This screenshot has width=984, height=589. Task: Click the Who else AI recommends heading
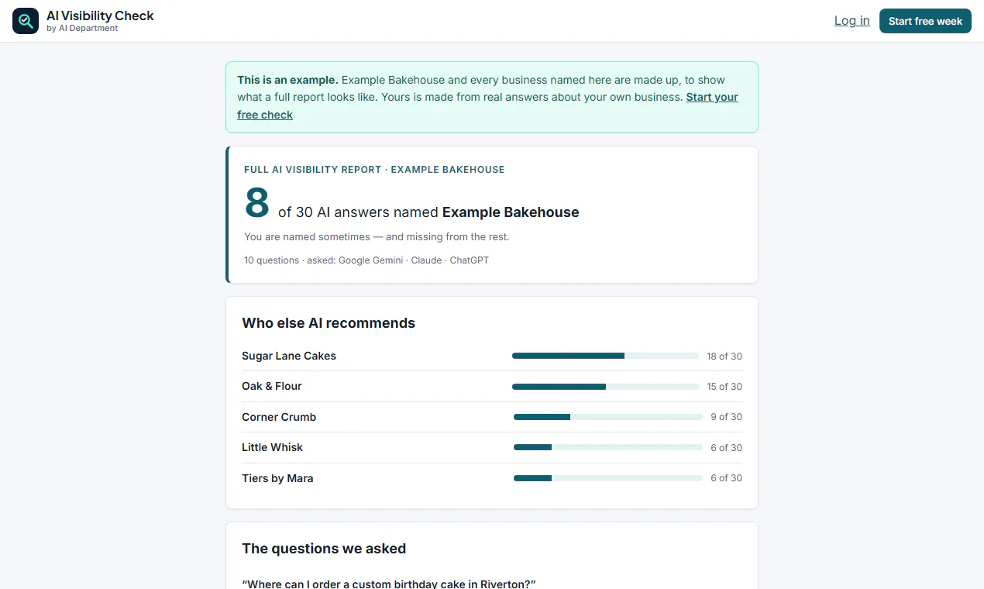pos(329,323)
